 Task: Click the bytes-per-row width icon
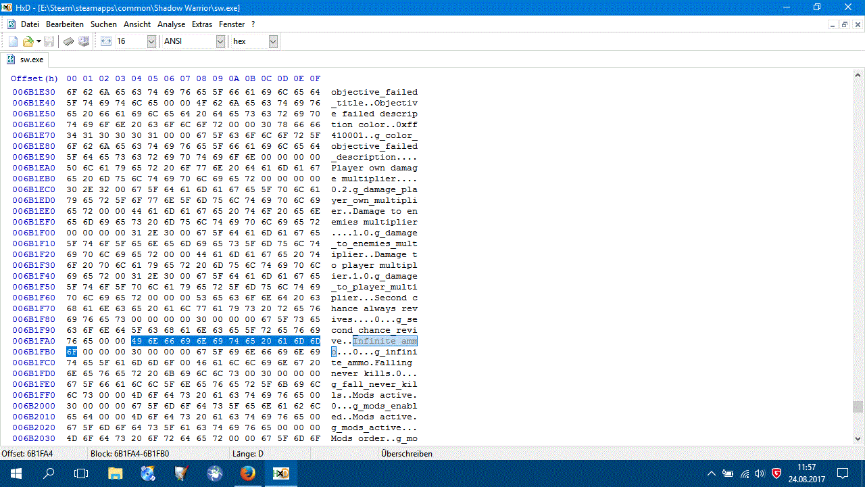[106, 41]
